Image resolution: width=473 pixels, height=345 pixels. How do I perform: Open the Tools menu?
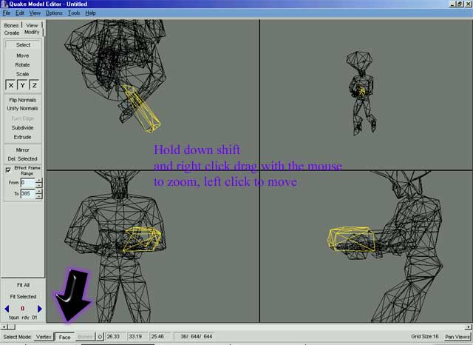[x=74, y=13]
